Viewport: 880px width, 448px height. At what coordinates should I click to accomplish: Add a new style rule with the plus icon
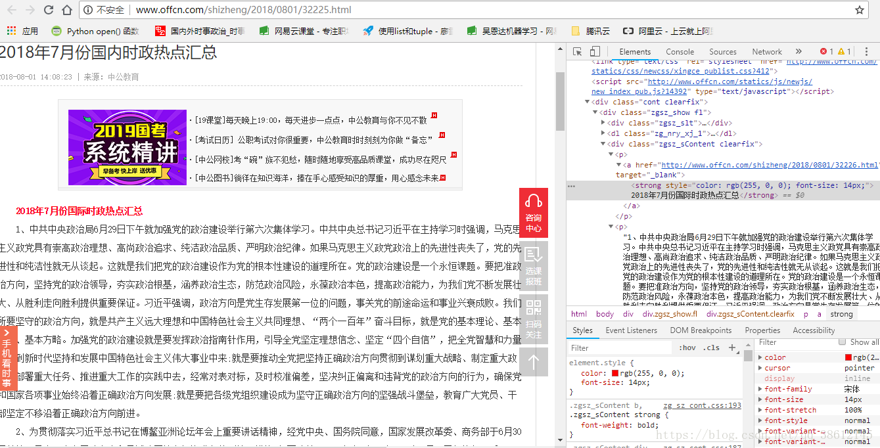click(x=732, y=347)
